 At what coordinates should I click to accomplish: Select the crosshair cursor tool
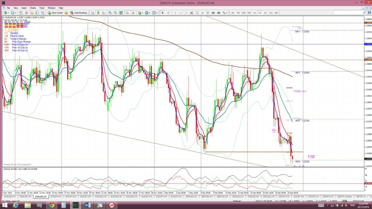click(x=168, y=13)
